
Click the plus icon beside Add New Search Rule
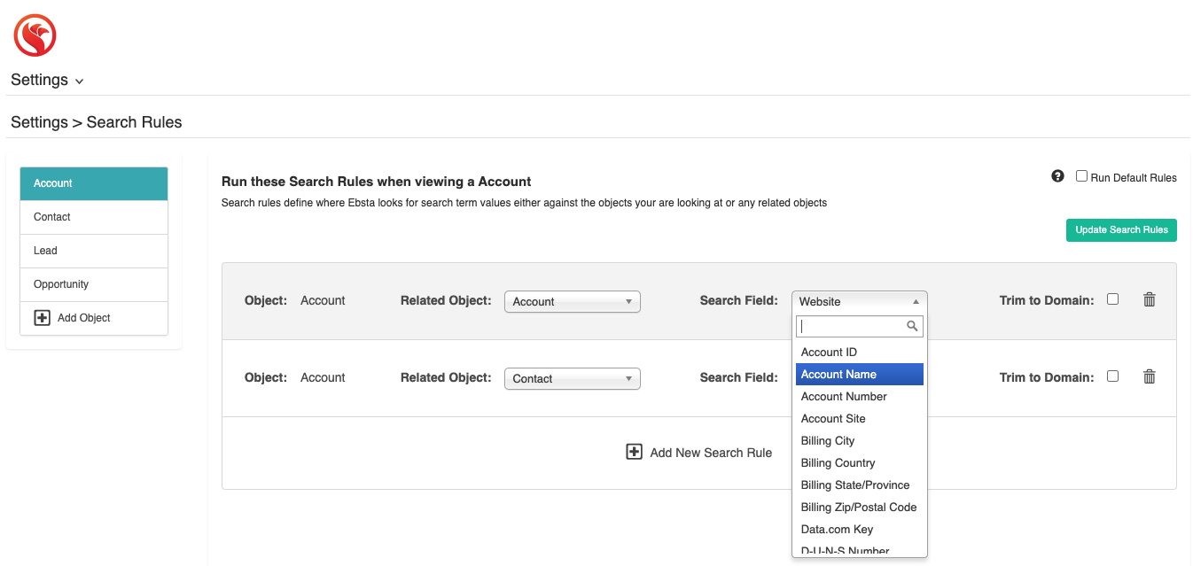coord(634,452)
